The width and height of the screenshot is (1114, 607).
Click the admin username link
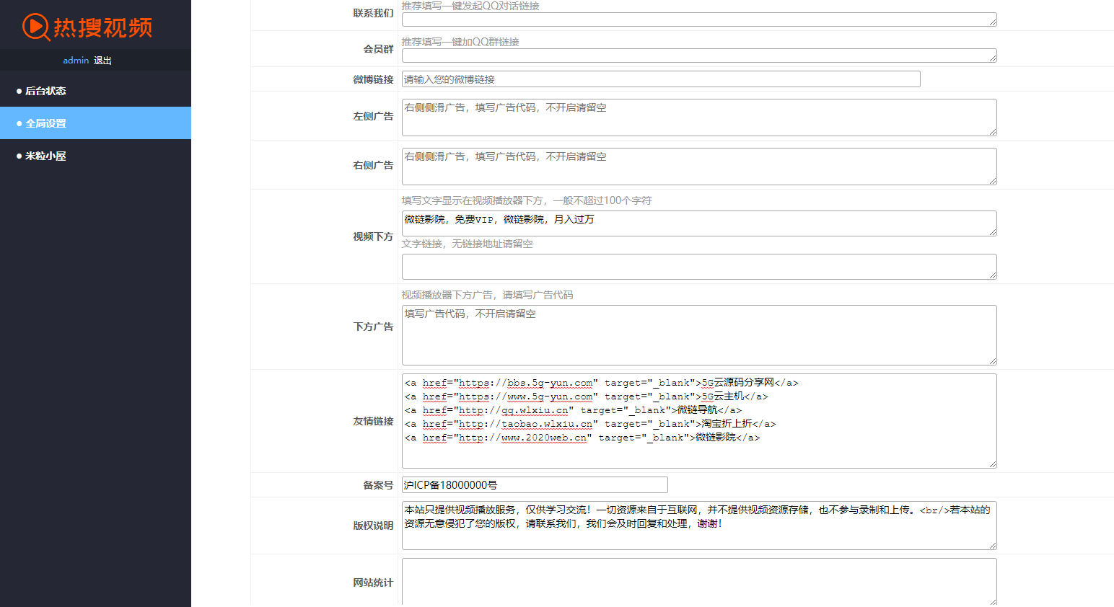coord(76,61)
